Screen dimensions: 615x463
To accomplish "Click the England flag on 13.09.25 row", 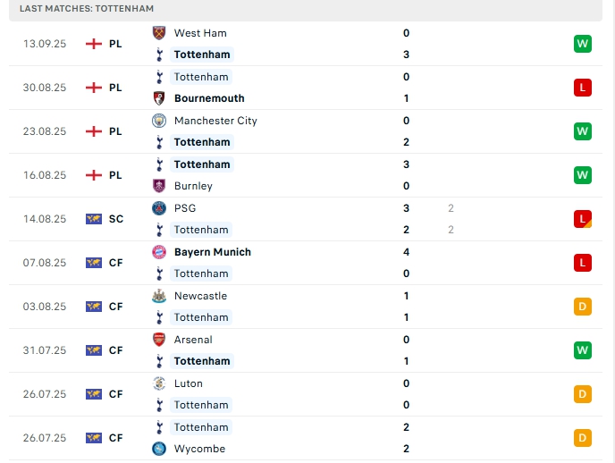I will (94, 44).
